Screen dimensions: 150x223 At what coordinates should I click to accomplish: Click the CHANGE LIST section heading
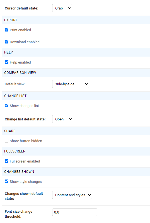pos(15,96)
